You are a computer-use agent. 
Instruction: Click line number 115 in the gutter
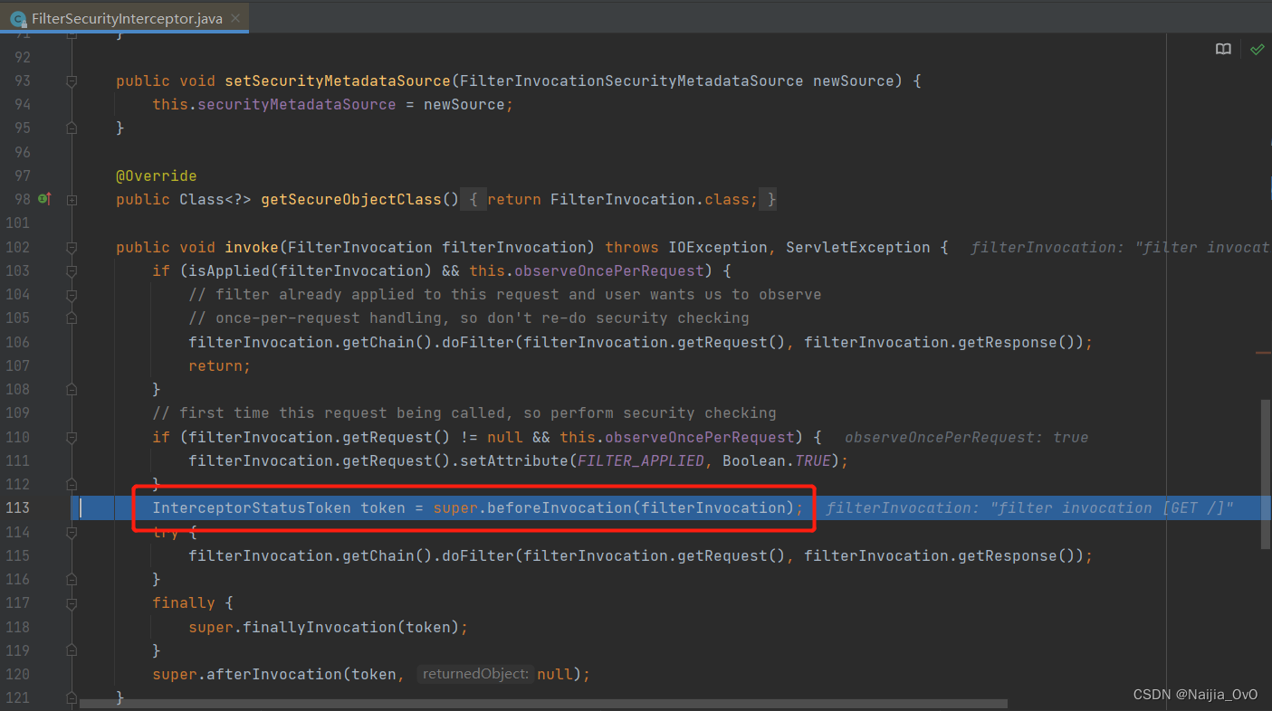point(17,555)
